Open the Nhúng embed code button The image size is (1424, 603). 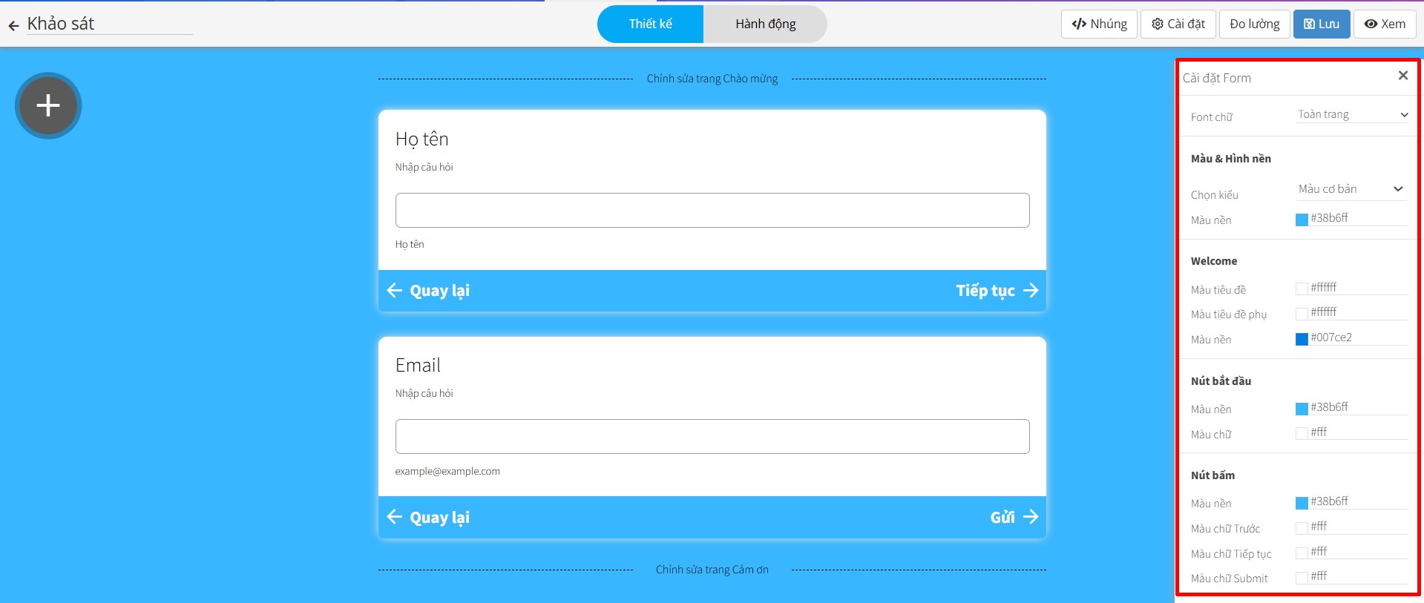(1099, 24)
